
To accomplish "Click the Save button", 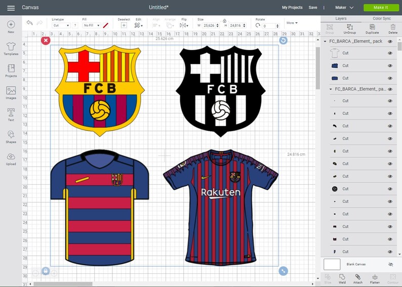I will (313, 8).
